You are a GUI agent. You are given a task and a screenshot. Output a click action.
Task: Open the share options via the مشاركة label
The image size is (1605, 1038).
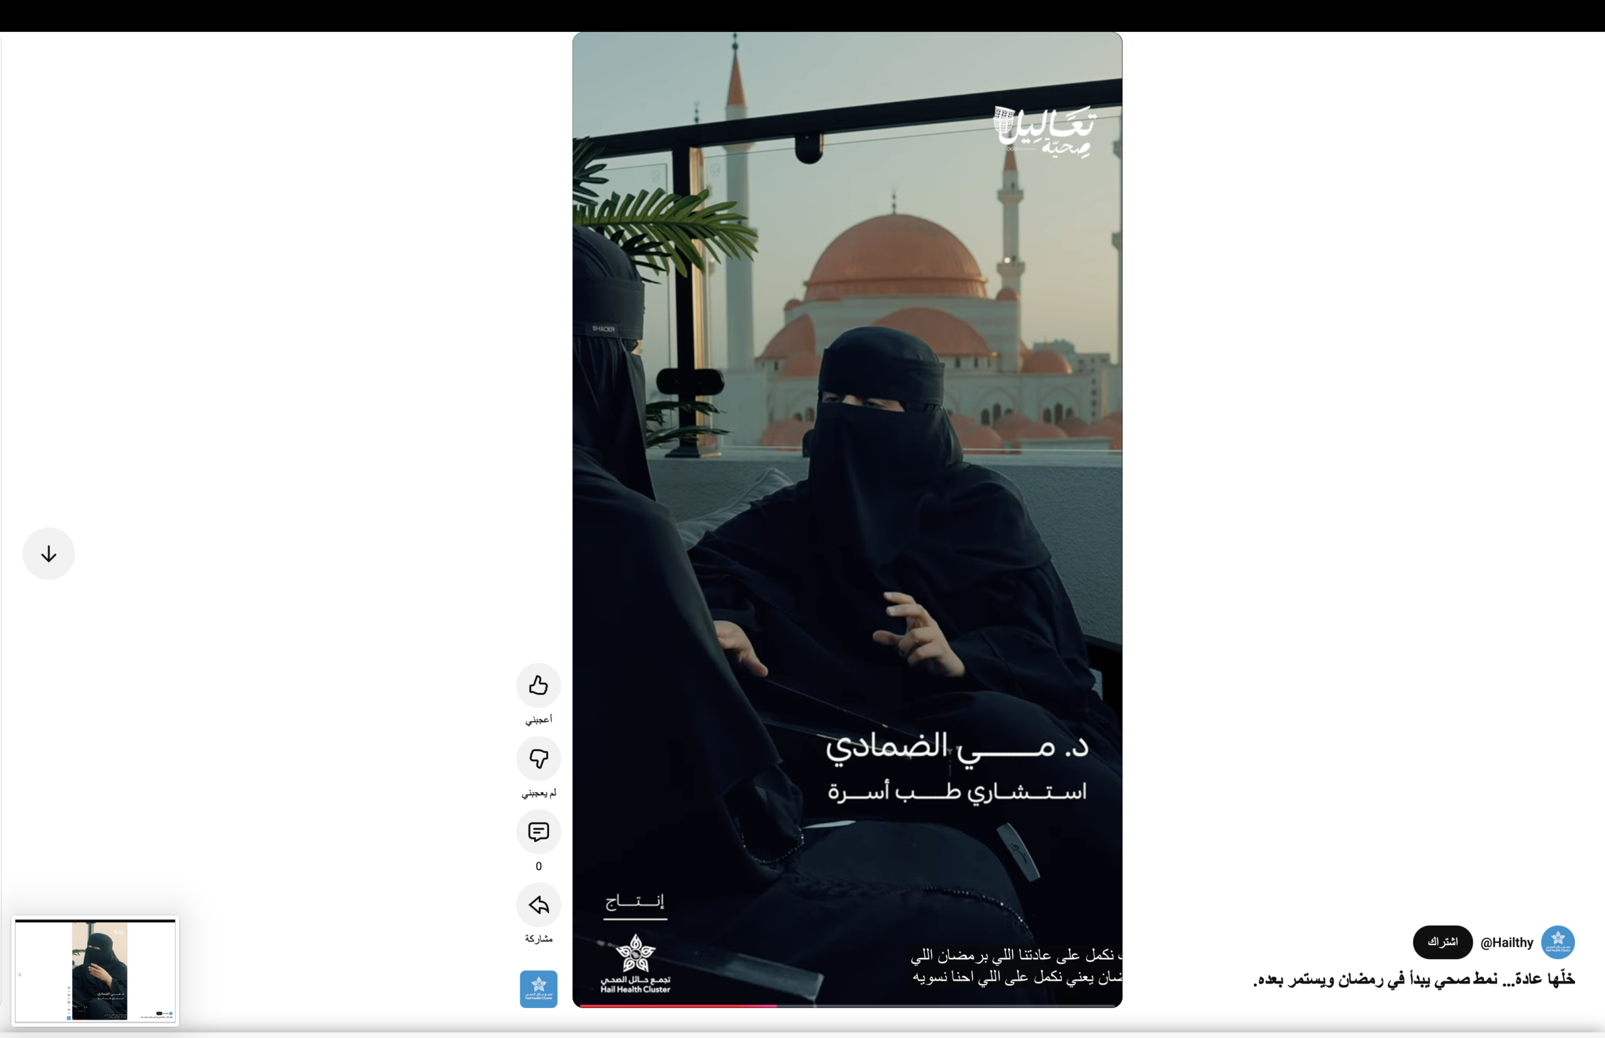pos(538,939)
